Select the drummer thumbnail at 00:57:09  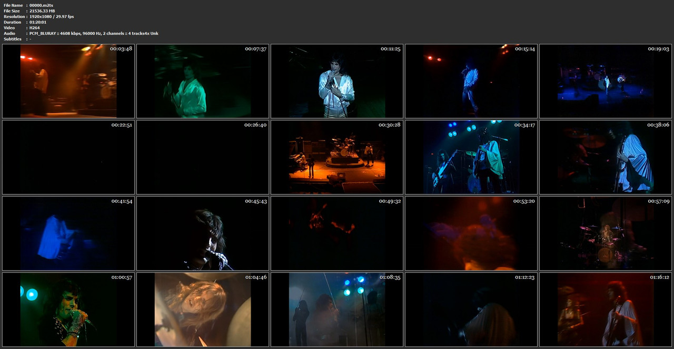(x=606, y=233)
